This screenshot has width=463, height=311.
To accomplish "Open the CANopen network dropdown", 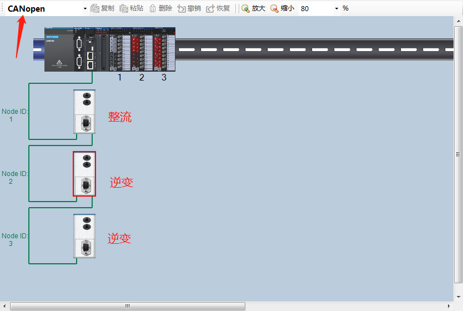I will point(85,8).
